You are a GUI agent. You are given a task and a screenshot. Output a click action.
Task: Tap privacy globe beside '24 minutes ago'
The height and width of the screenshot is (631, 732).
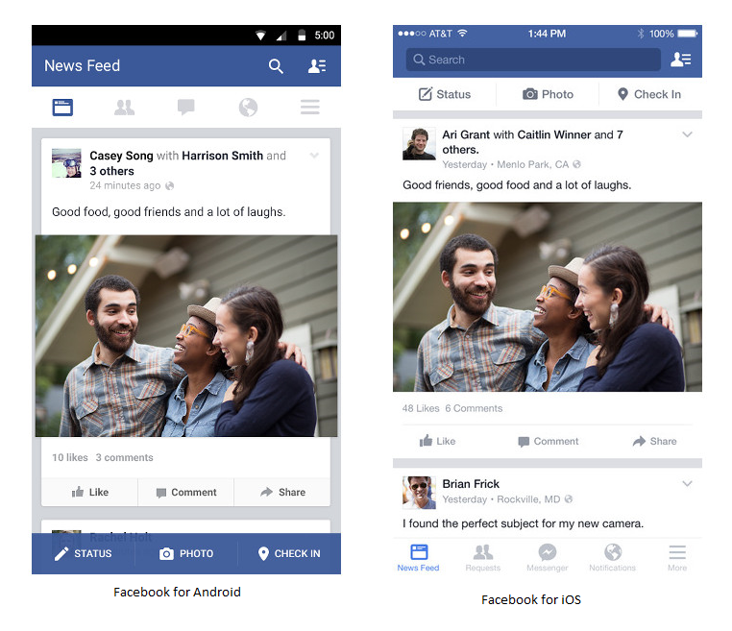pos(169,185)
